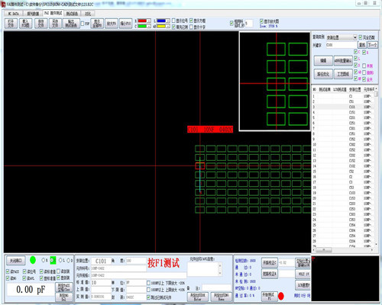
Task: Toggle the C component type checkbox
Action: click(x=356, y=52)
